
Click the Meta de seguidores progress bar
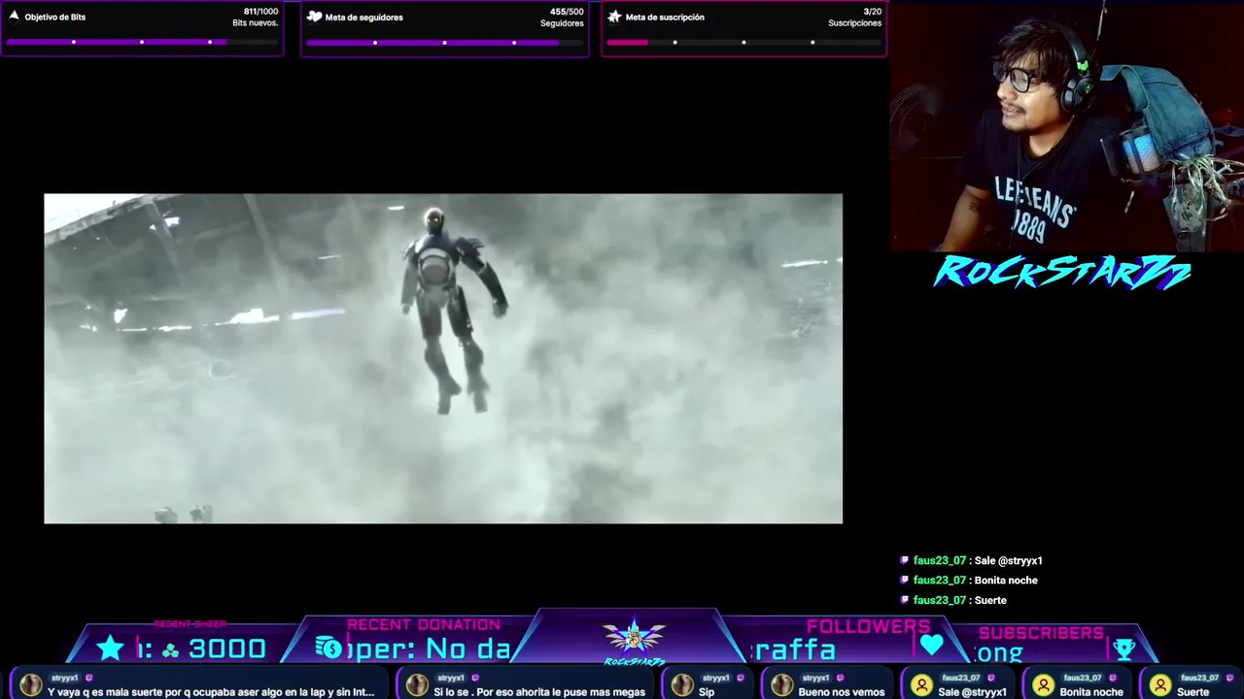coord(444,42)
